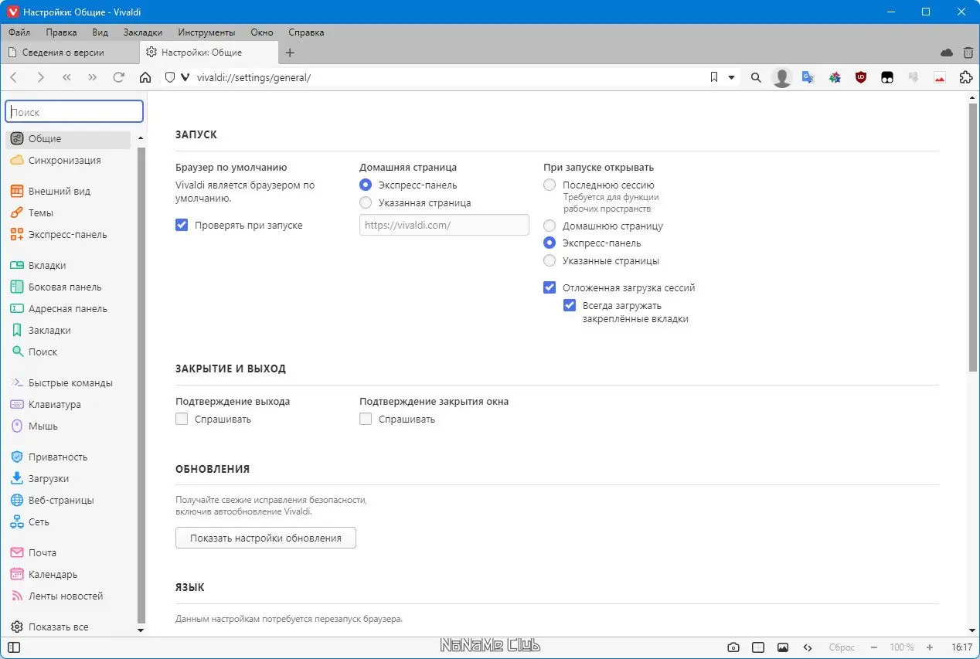The width and height of the screenshot is (980, 659).
Task: Open the user profile avatar
Action: click(782, 77)
